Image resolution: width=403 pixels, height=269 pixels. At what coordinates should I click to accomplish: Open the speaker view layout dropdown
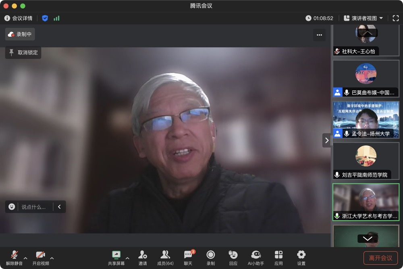(364, 18)
